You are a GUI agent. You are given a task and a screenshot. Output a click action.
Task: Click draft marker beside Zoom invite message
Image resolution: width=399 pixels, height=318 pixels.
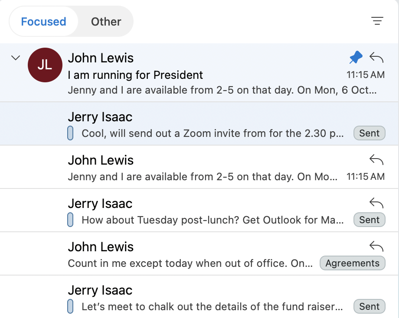pyautogui.click(x=70, y=133)
